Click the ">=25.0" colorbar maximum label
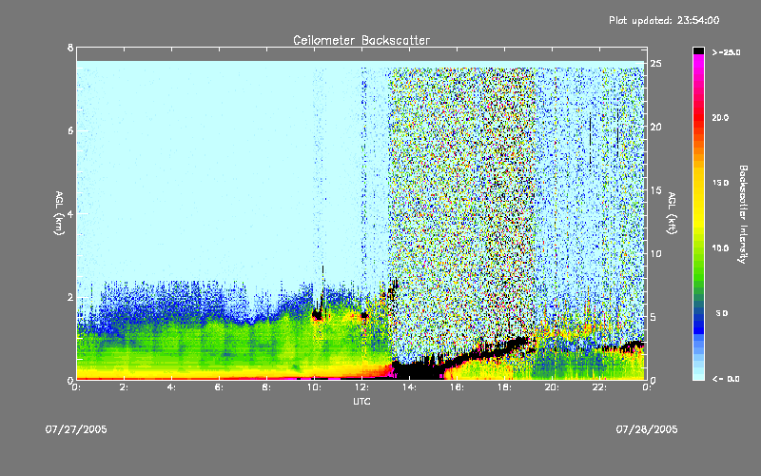Viewport: 761px width, 476px height. (726, 52)
